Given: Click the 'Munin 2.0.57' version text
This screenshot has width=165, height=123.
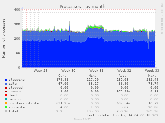Looking at the screenshot, I should [82, 119].
